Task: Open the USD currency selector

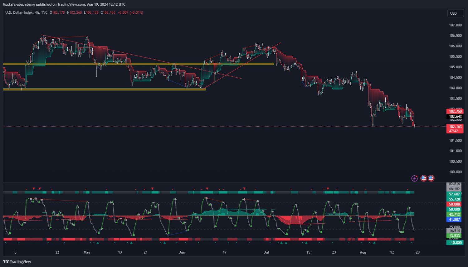Action: coord(455,13)
